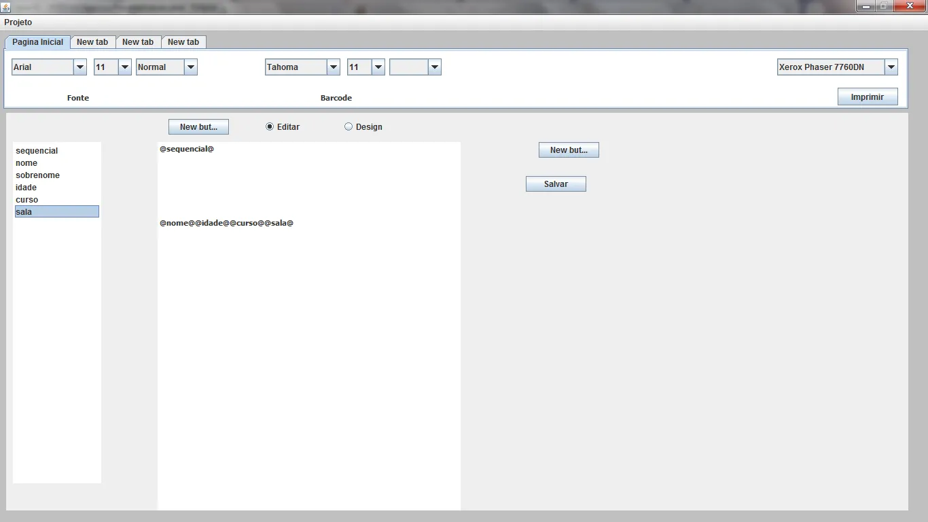The height and width of the screenshot is (522, 928).
Task: Click the @sequencial@ line in the editor
Action: tap(187, 149)
